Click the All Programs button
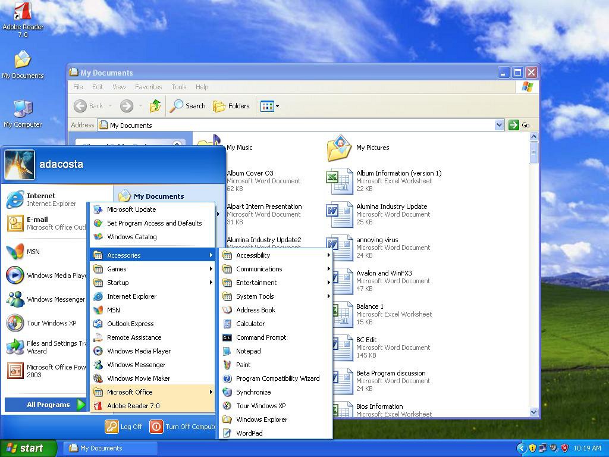 45,405
